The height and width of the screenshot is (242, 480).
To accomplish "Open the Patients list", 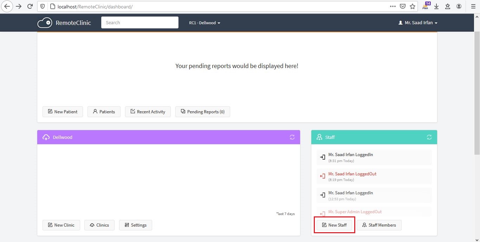I will pos(104,112).
